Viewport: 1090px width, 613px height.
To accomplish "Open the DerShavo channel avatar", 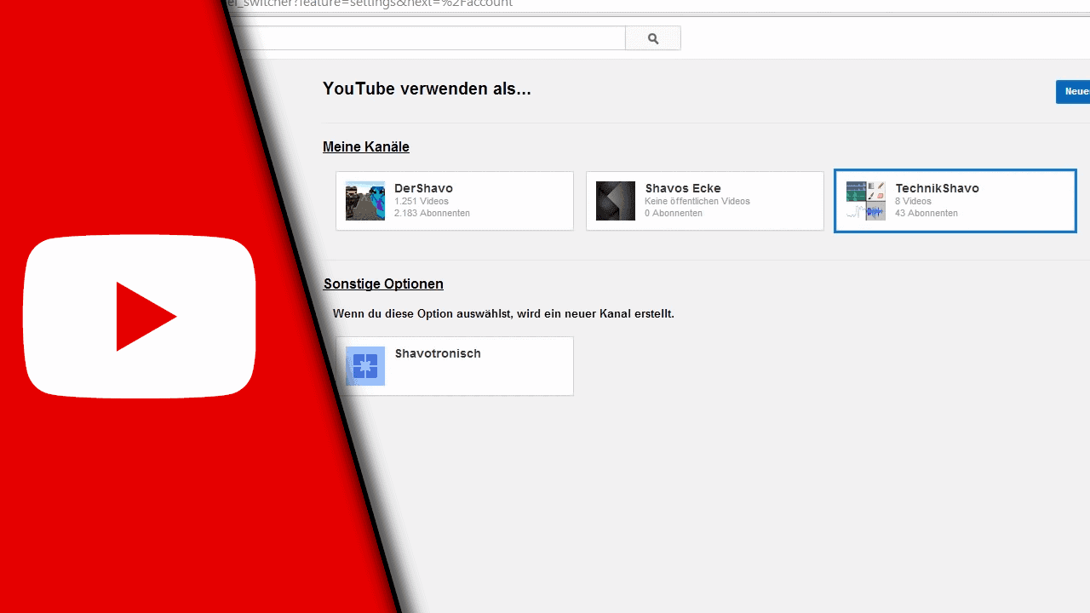I will [x=365, y=201].
